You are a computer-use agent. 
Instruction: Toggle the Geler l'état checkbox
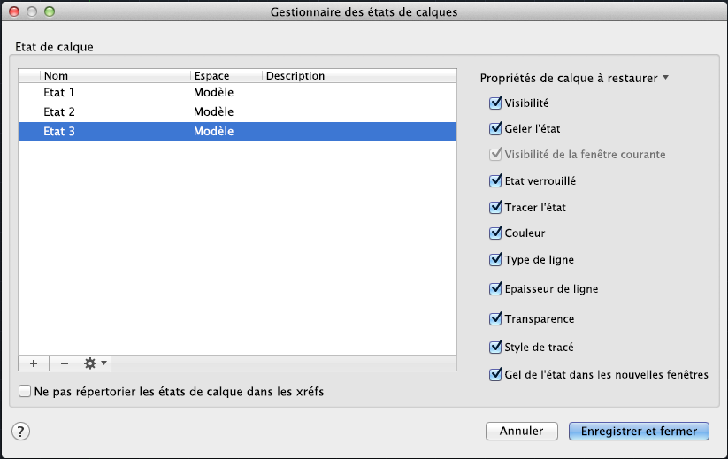(x=495, y=128)
